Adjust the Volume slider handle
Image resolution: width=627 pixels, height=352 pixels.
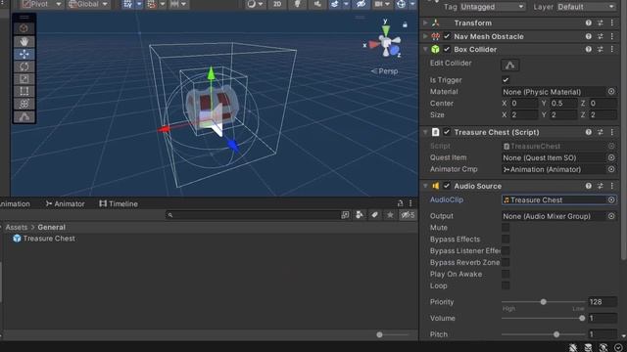pos(582,318)
